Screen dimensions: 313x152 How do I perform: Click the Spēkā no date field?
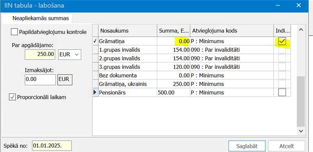pyautogui.click(x=52, y=146)
